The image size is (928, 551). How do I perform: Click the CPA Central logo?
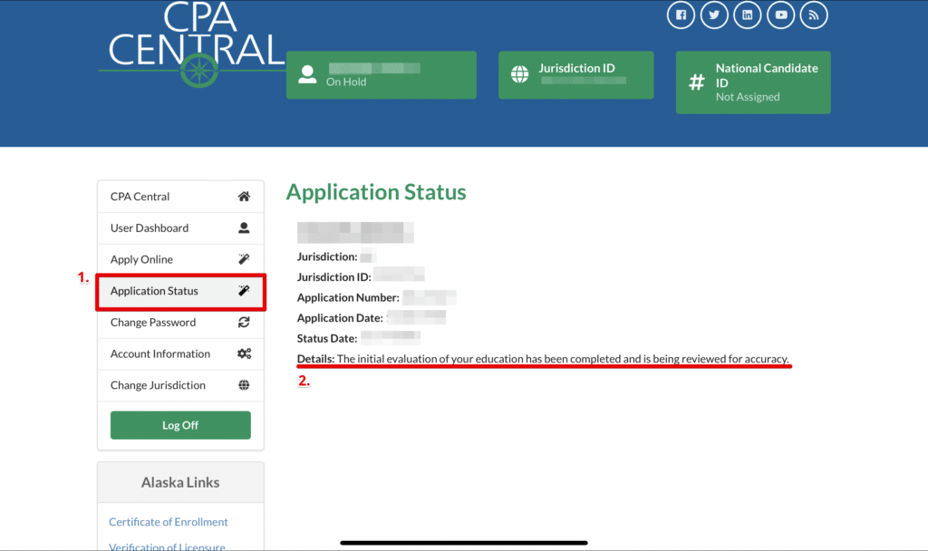194,44
